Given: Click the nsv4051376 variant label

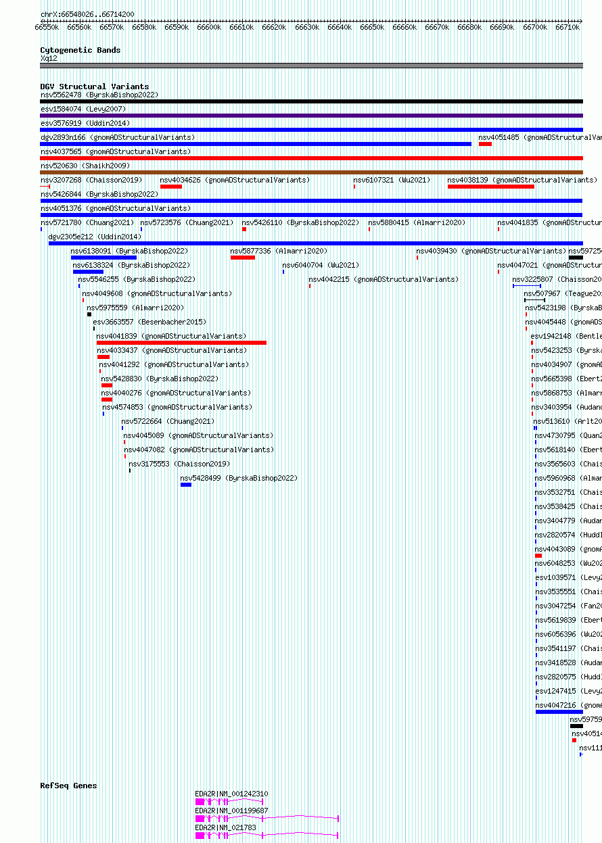Looking at the screenshot, I should click(x=116, y=208).
